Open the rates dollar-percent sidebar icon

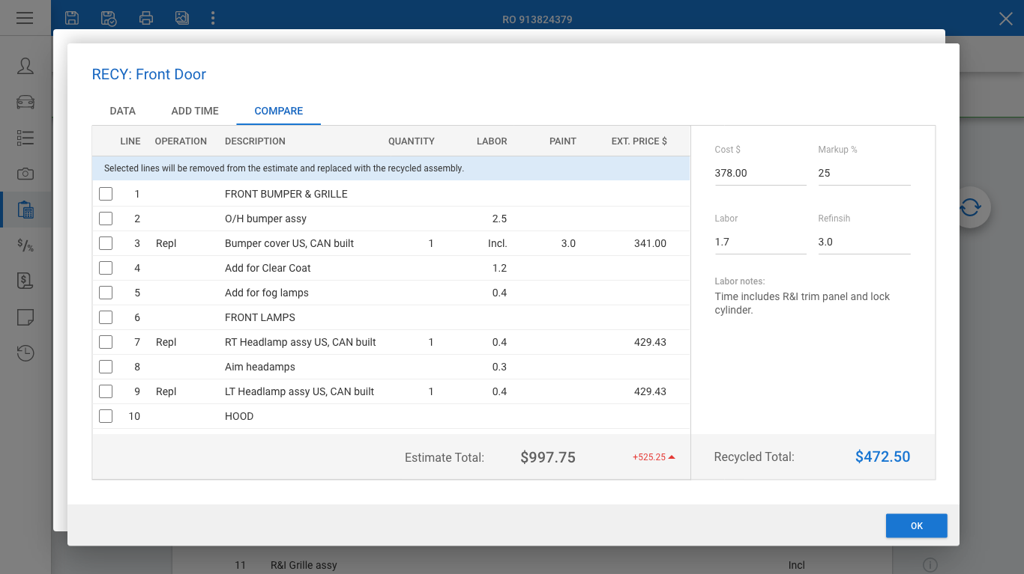coord(25,245)
